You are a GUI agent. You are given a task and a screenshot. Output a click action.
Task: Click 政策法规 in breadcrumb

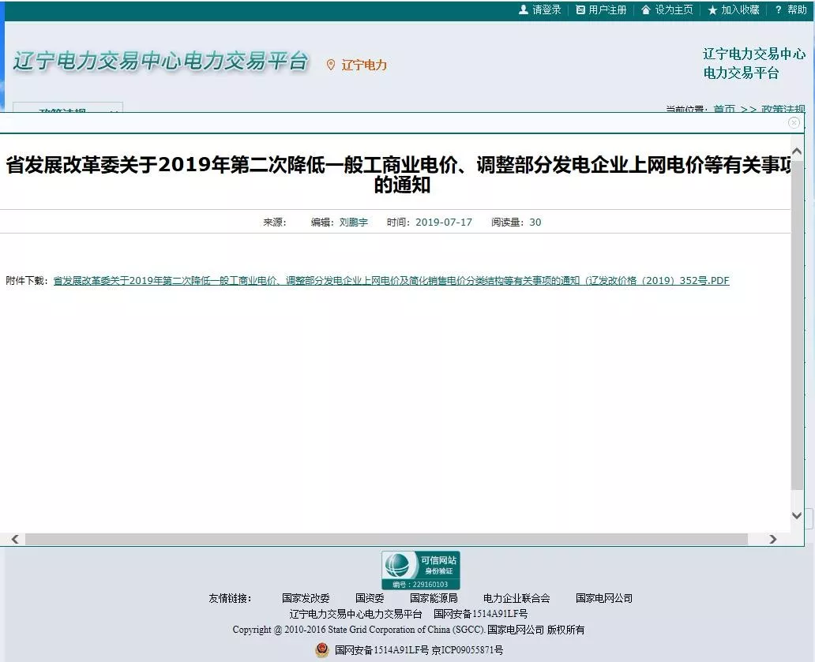(x=783, y=109)
